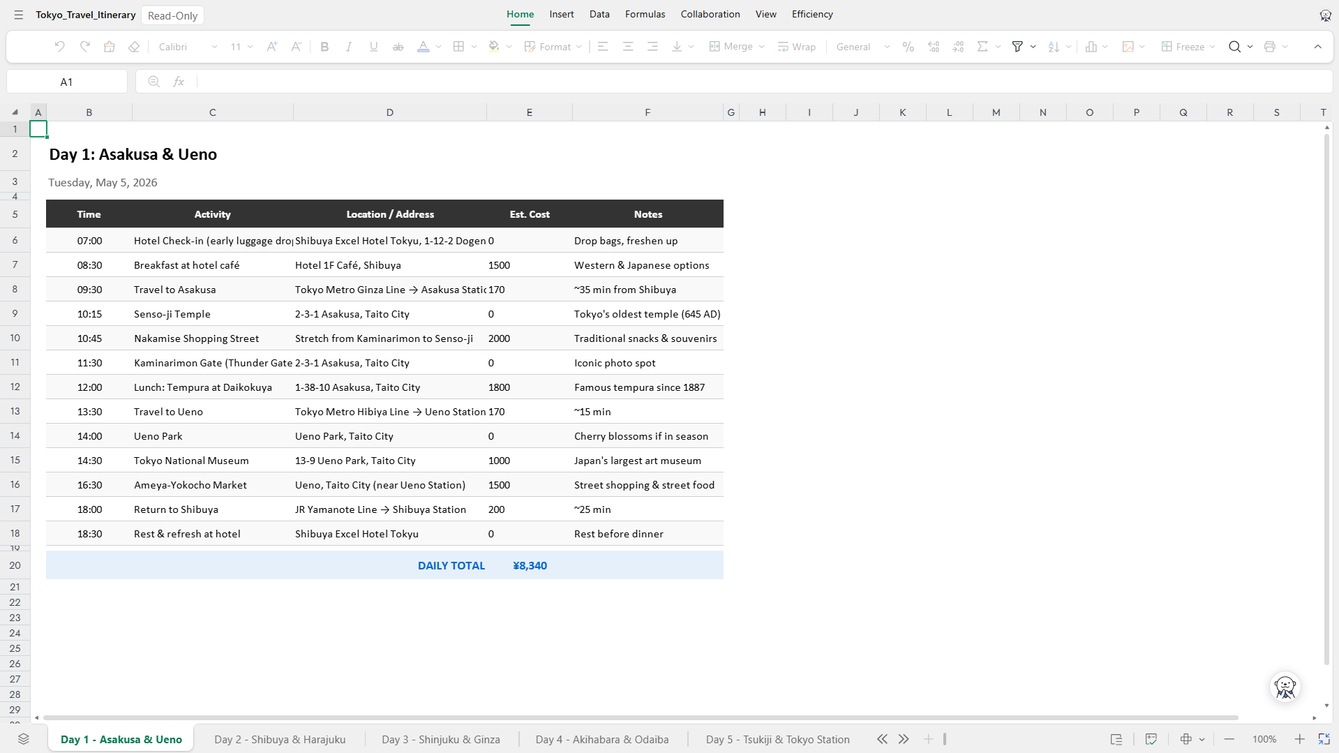This screenshot has width=1339, height=753.
Task: Toggle Italic formatting
Action: click(349, 47)
